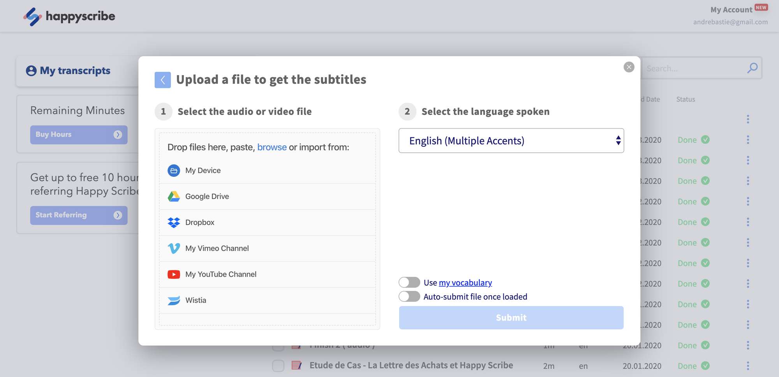Click the Submit button
The width and height of the screenshot is (779, 377).
(x=511, y=318)
